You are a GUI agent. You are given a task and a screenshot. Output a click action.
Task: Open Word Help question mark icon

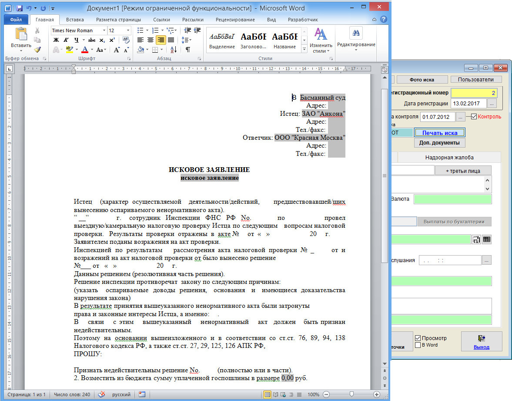pos(384,19)
